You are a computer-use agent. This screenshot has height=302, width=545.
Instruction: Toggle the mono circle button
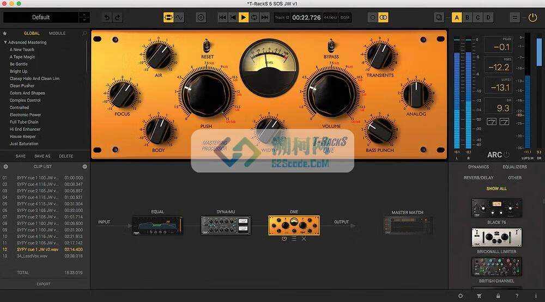click(373, 17)
